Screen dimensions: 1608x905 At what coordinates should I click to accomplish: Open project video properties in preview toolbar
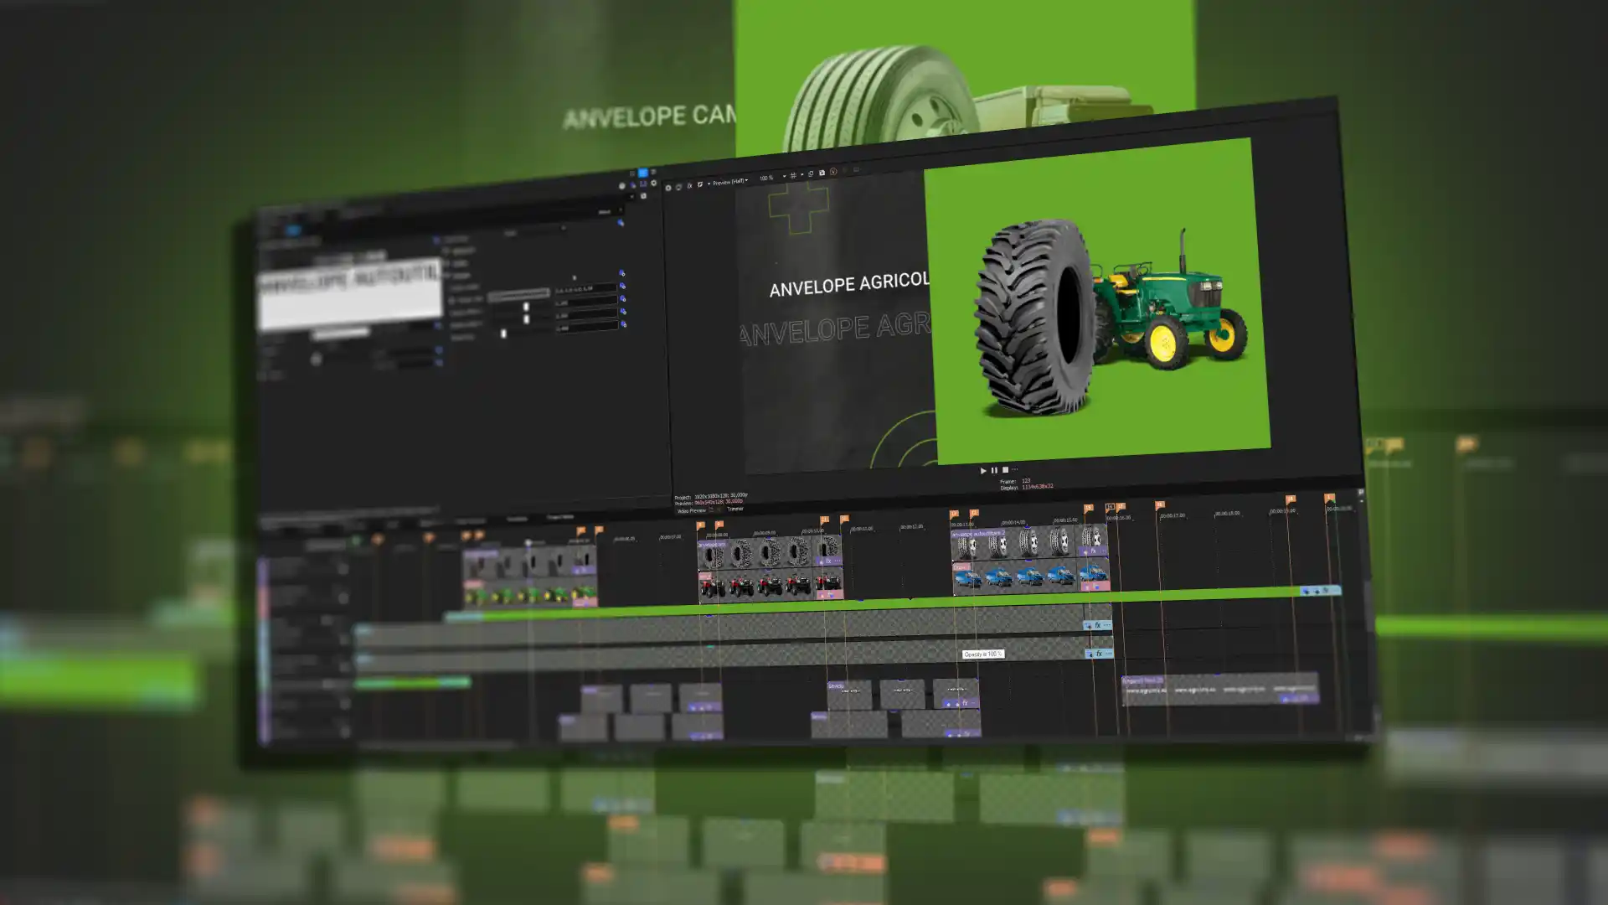(668, 188)
